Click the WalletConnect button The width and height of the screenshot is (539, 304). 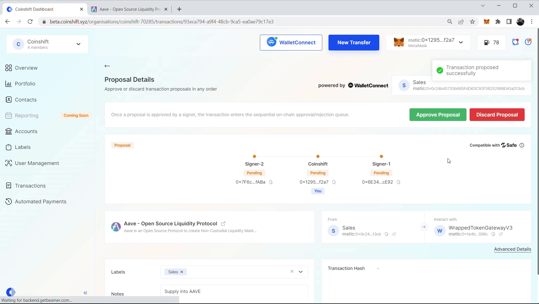pos(291,43)
